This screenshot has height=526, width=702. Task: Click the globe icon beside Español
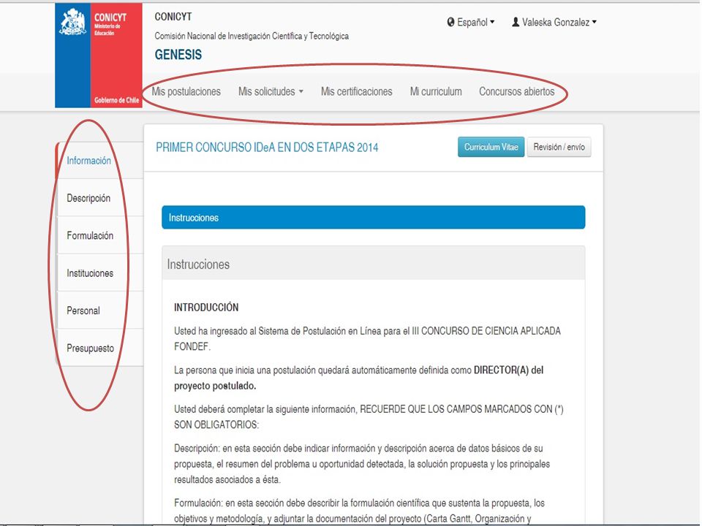click(451, 22)
